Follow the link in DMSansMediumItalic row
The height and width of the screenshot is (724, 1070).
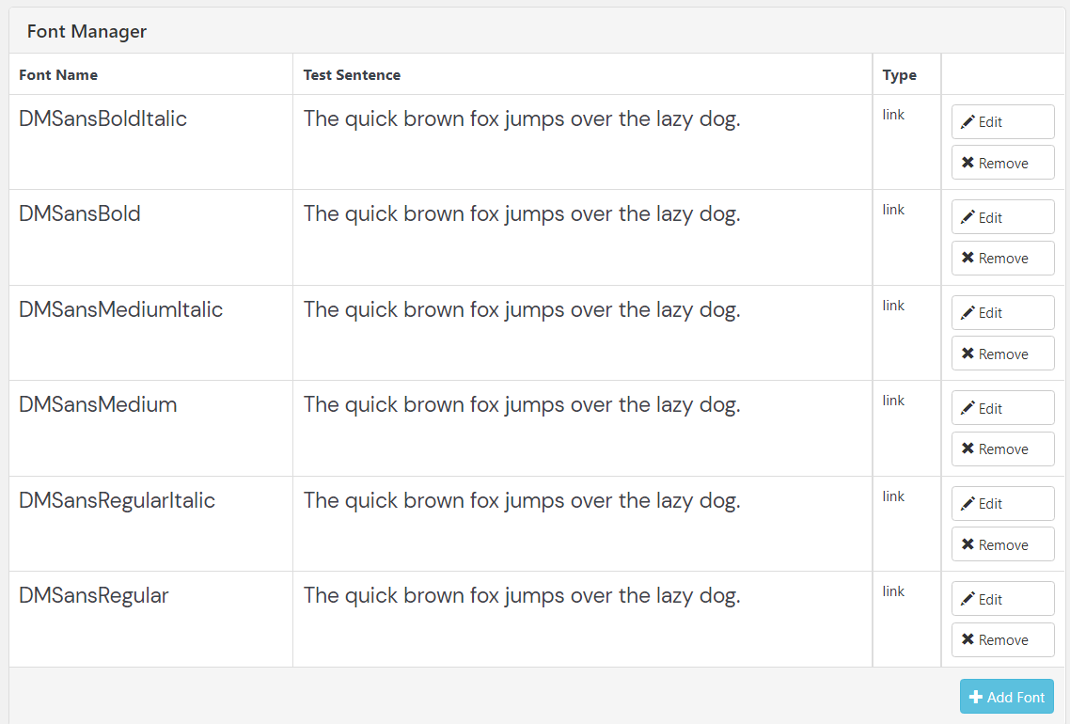(893, 306)
